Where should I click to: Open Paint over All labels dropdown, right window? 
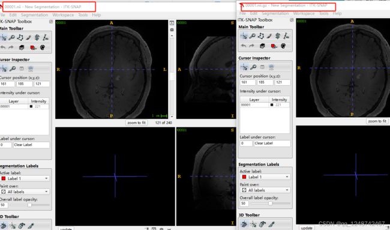pyautogui.click(x=265, y=190)
